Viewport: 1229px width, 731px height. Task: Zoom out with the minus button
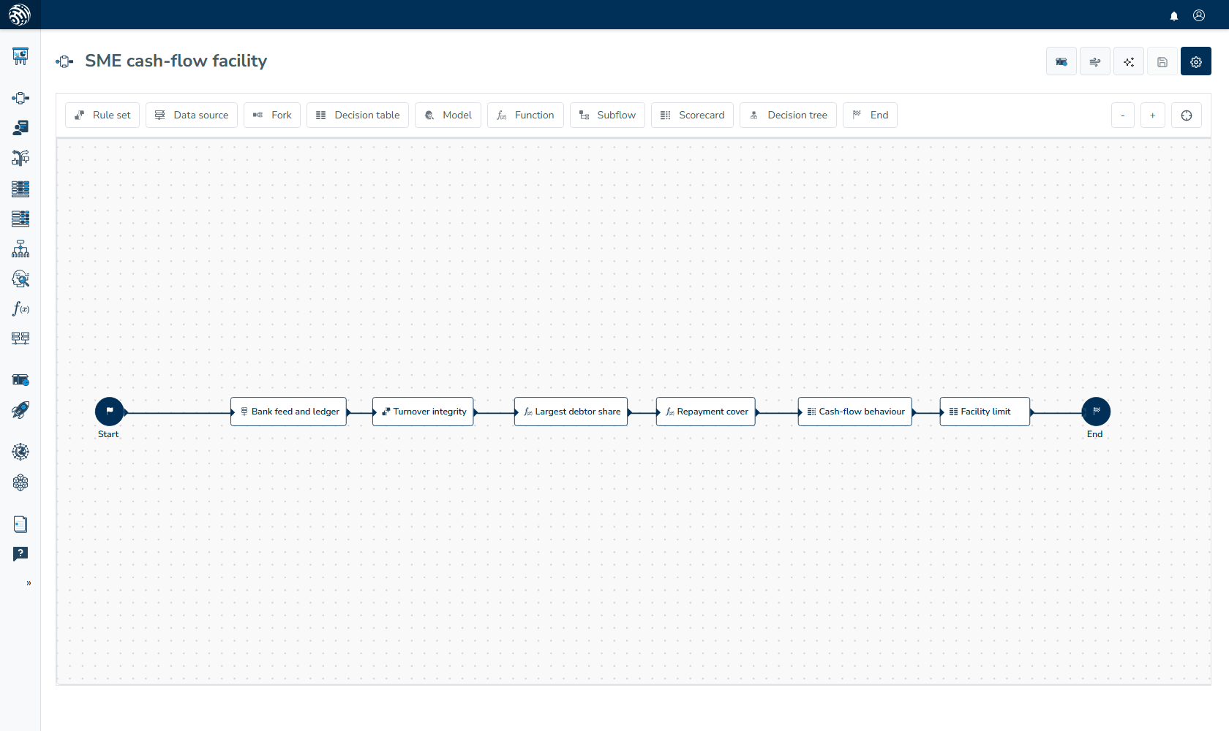[x=1123, y=115]
